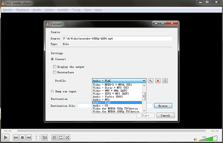Screen dimensions: 223x143
Task: Choose Video - WMV + WMA (ASF) profile
Action: point(117,91)
